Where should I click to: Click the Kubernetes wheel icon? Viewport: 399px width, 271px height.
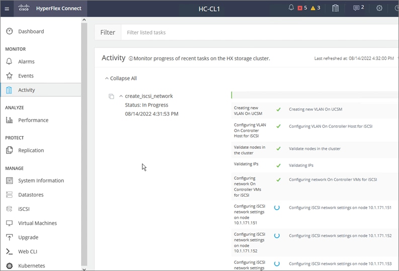click(10, 265)
